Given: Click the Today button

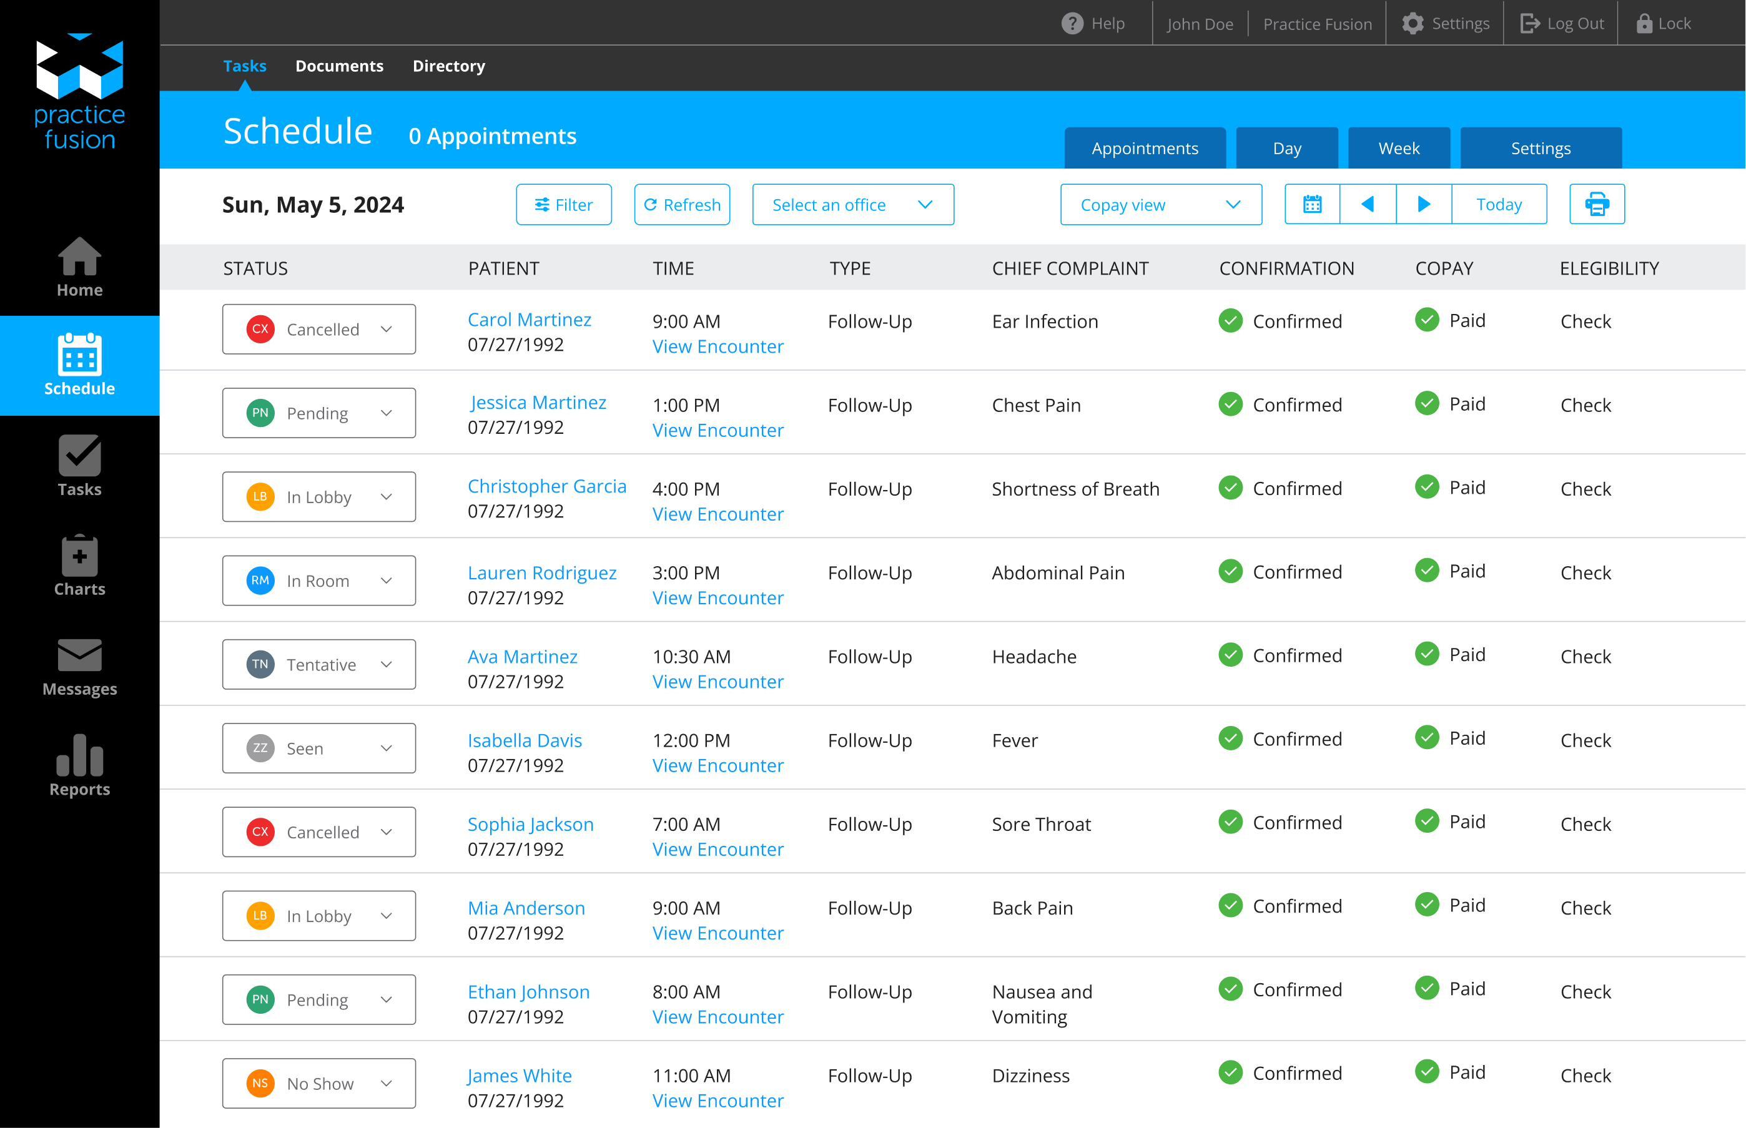Looking at the screenshot, I should [1498, 204].
